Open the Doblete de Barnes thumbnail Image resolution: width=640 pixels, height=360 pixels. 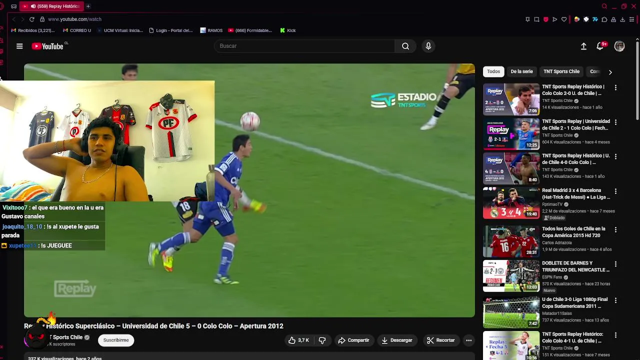511,276
